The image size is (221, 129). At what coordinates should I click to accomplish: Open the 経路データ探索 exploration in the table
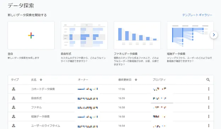pos(40,117)
